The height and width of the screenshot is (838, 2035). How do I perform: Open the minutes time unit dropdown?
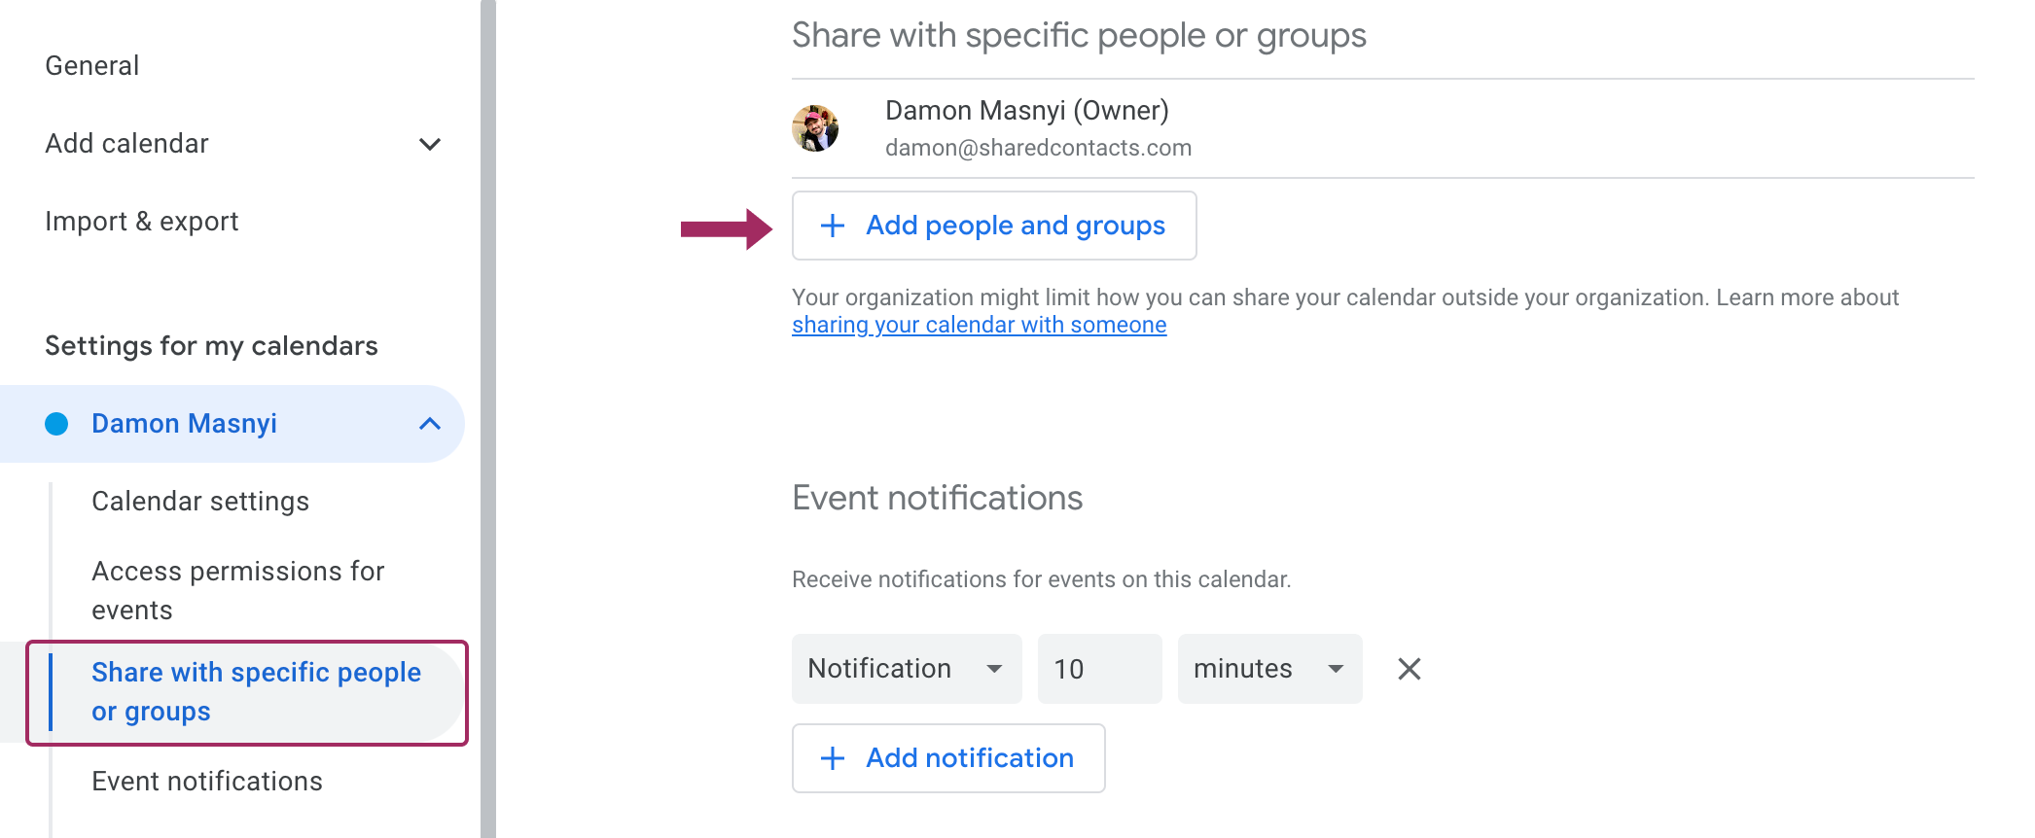coord(1268,669)
